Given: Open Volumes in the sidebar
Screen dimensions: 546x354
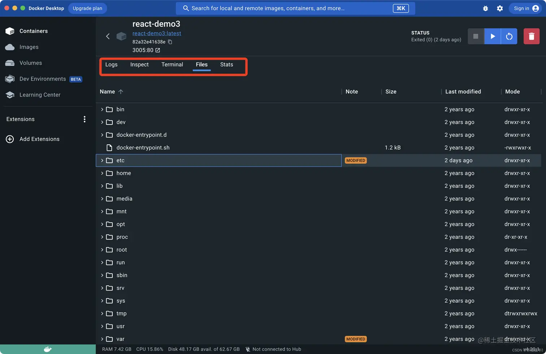Looking at the screenshot, I should click(31, 63).
